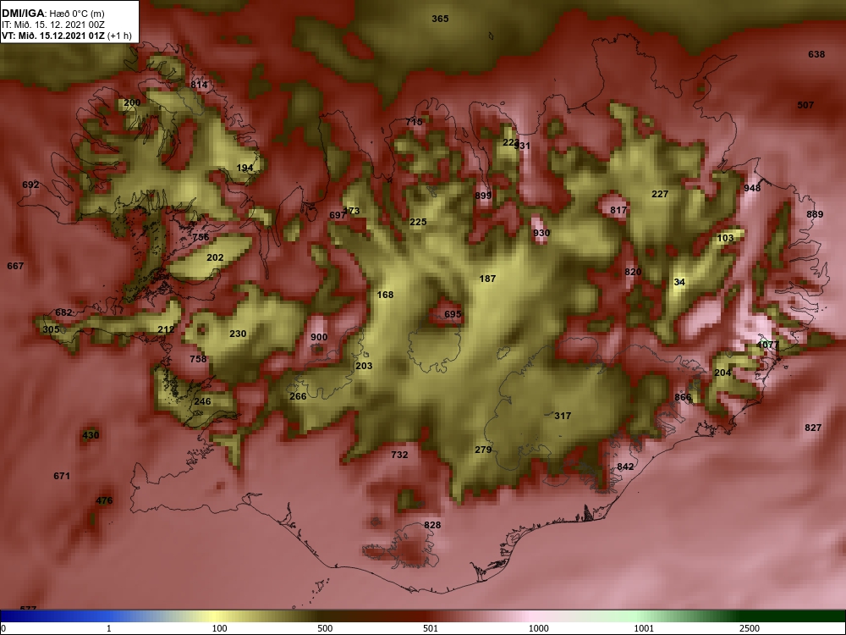Click the color scale label 1001

pyautogui.click(x=644, y=628)
